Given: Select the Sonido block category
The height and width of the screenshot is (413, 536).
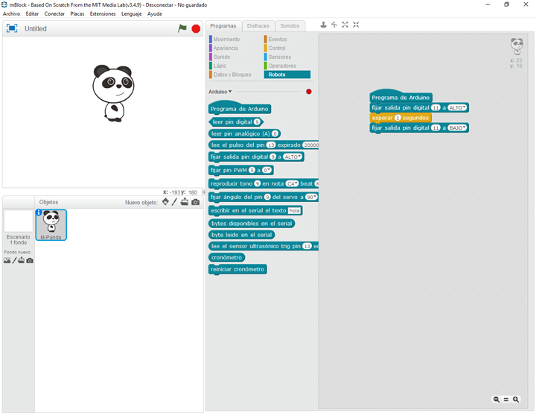Looking at the screenshot, I should (x=220, y=57).
